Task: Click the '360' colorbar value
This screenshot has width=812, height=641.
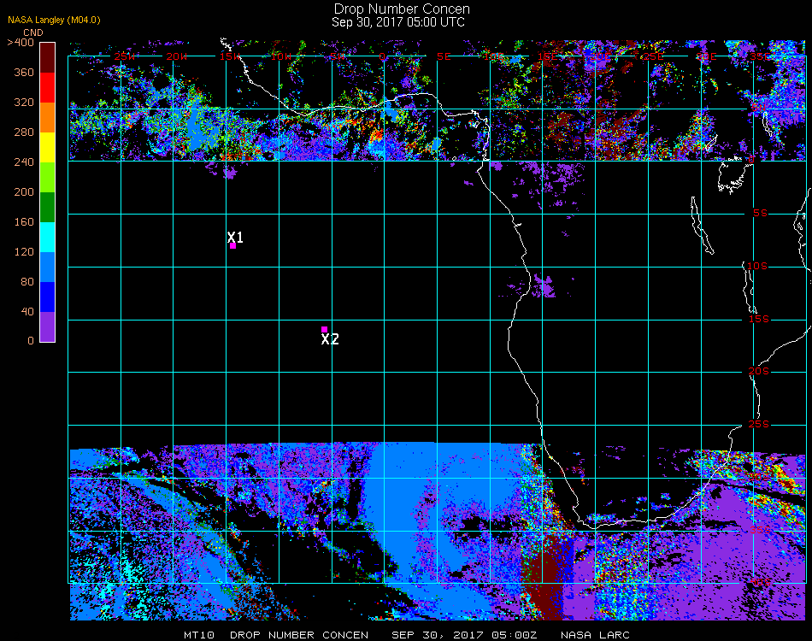Action: (24, 73)
